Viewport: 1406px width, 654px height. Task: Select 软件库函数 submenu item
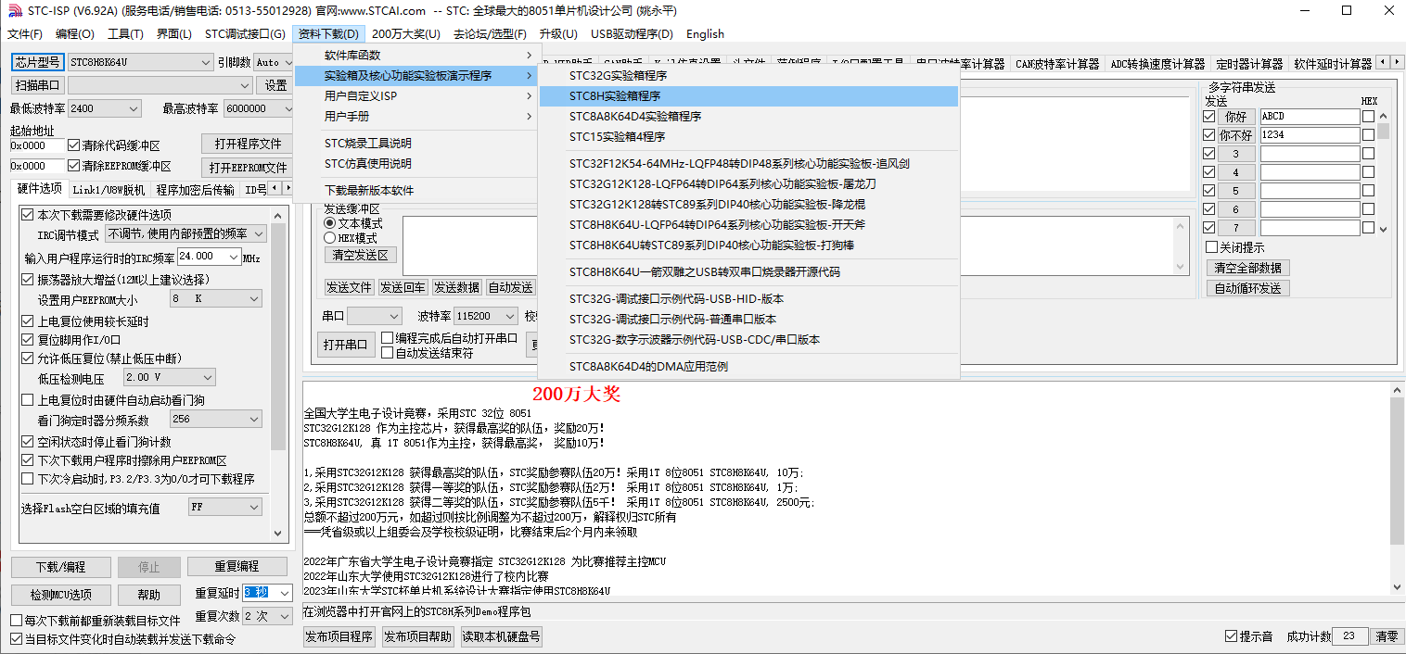pyautogui.click(x=415, y=56)
